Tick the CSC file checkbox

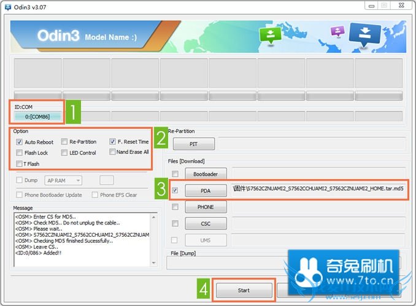point(175,224)
